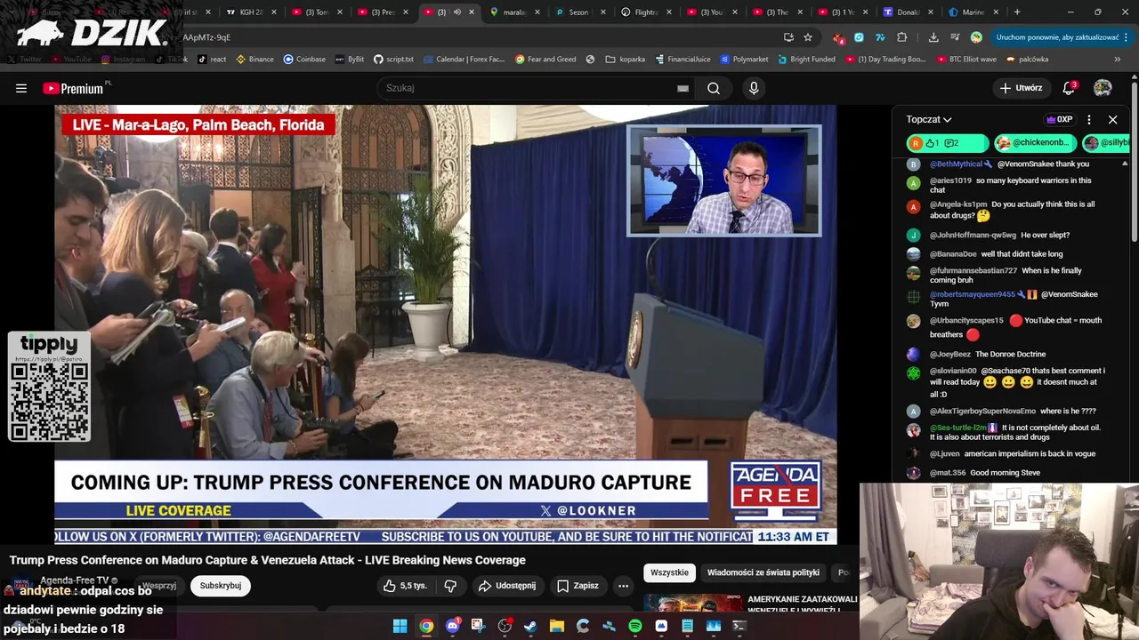The width and height of the screenshot is (1139, 640).
Task: Open Bright Funded bookmark
Action: (x=806, y=60)
